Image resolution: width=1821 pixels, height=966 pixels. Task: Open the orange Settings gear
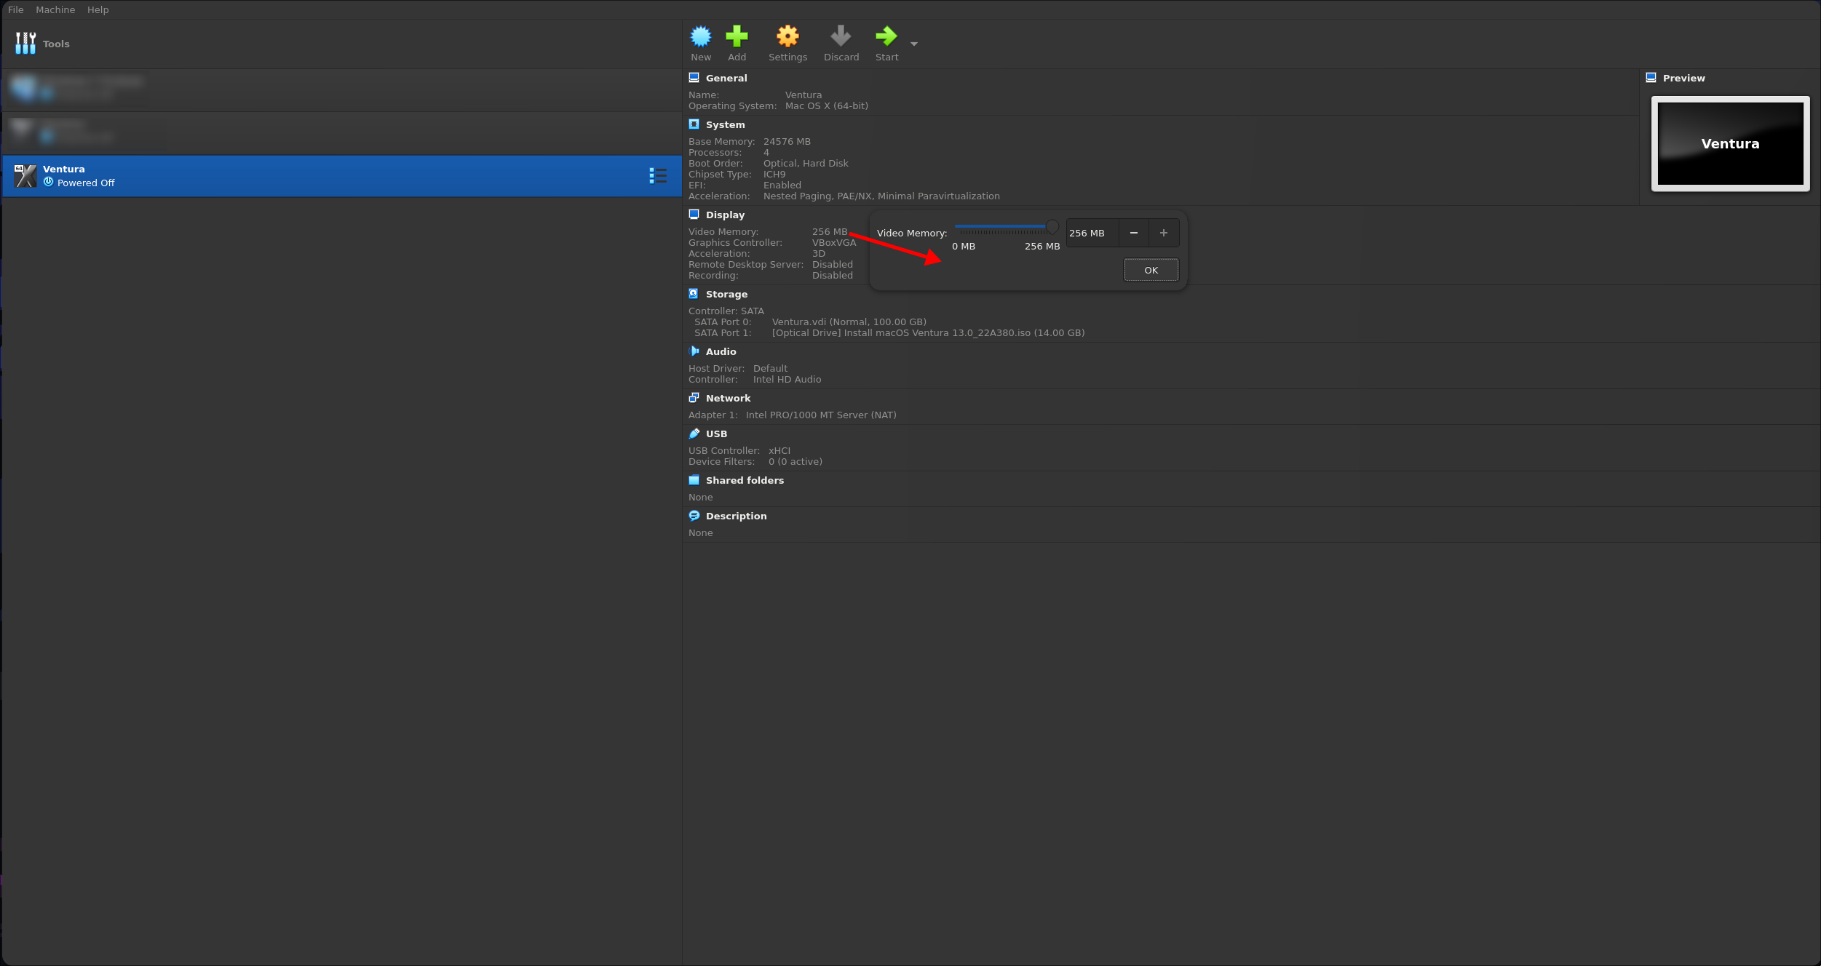coord(787,36)
